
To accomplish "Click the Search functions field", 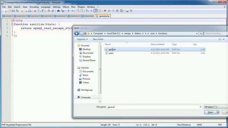I will tap(216, 33).
